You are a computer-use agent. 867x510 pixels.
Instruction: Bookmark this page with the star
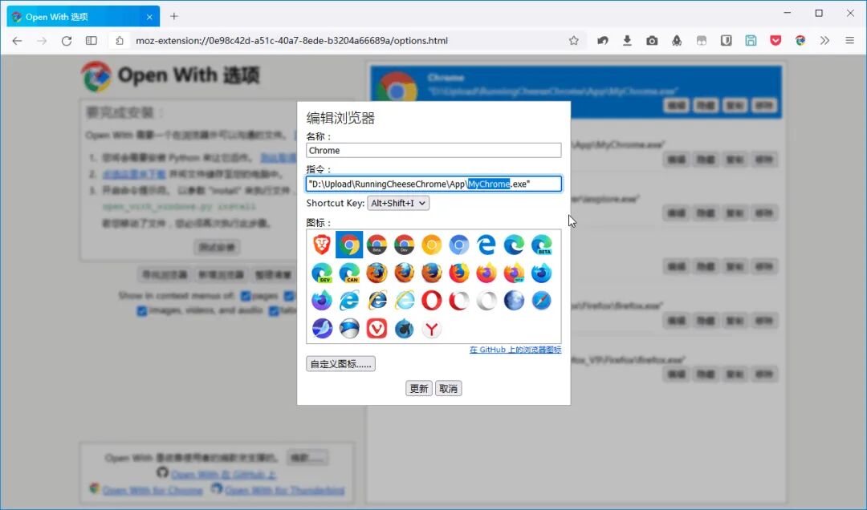click(574, 40)
